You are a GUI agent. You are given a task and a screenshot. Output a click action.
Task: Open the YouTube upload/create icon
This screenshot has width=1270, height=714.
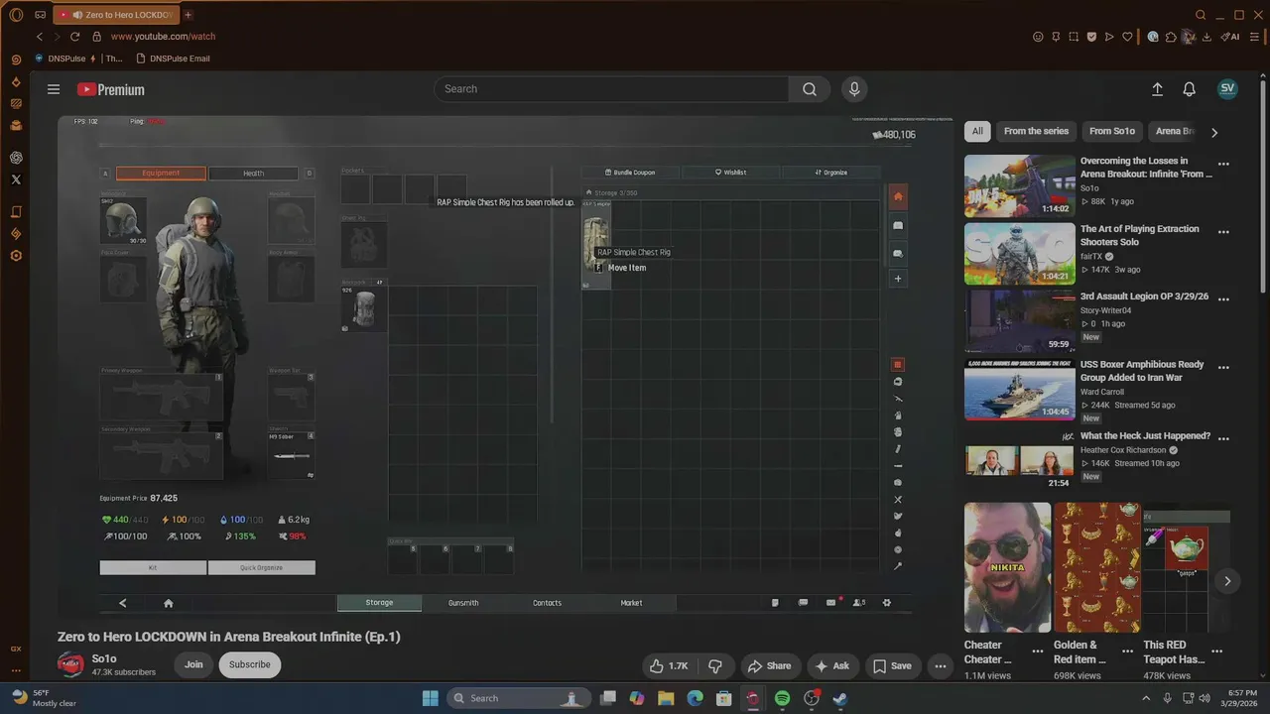click(x=1157, y=89)
